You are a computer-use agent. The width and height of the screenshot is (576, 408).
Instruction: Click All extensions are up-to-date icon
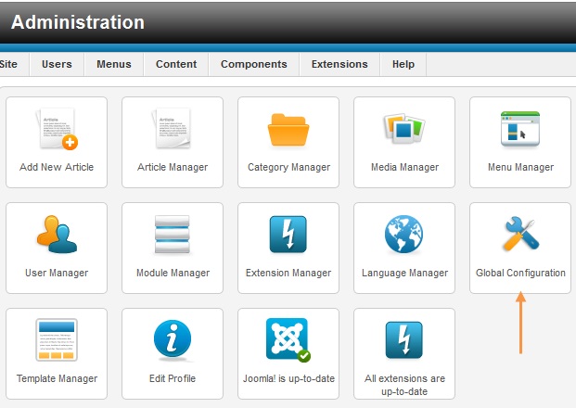tap(404, 341)
